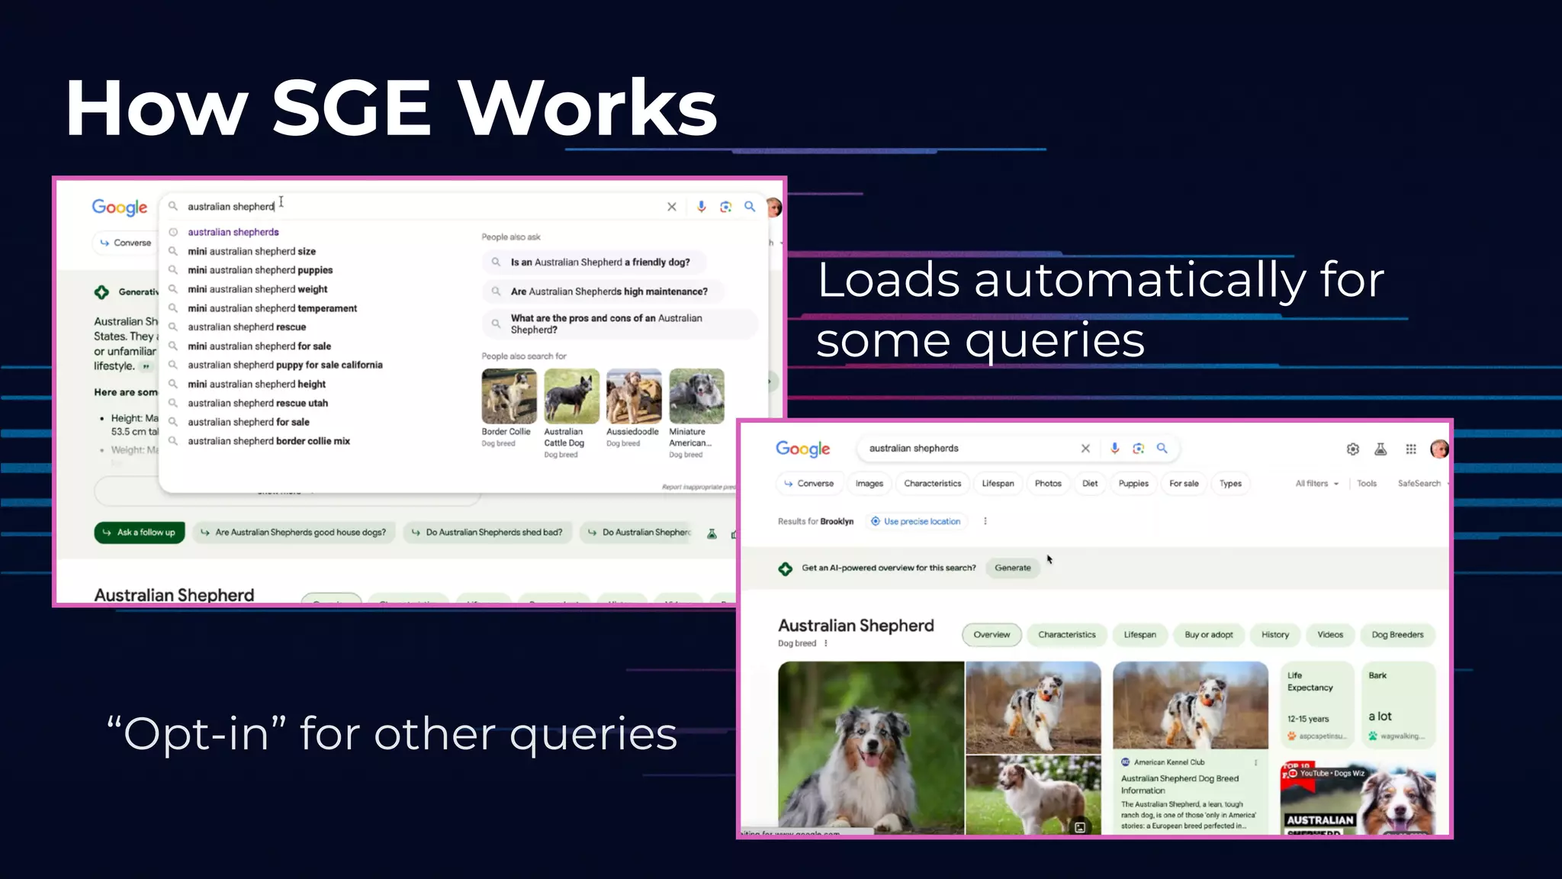Click the blue search magnifier in right screenshot
The image size is (1562, 879).
click(x=1162, y=449)
